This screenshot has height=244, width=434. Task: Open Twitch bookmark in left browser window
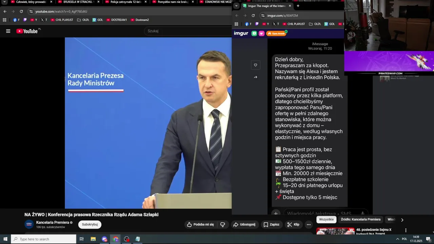click(25, 20)
